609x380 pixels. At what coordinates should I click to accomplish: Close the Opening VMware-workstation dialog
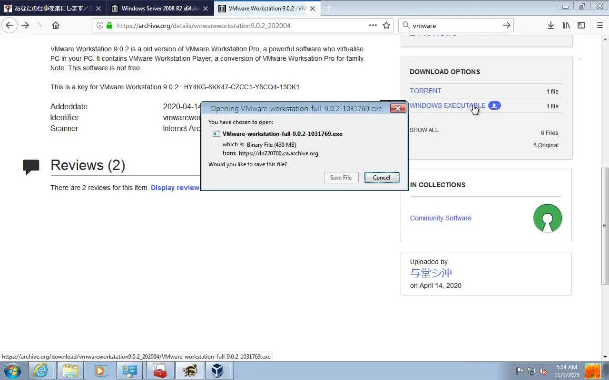pyautogui.click(x=398, y=108)
